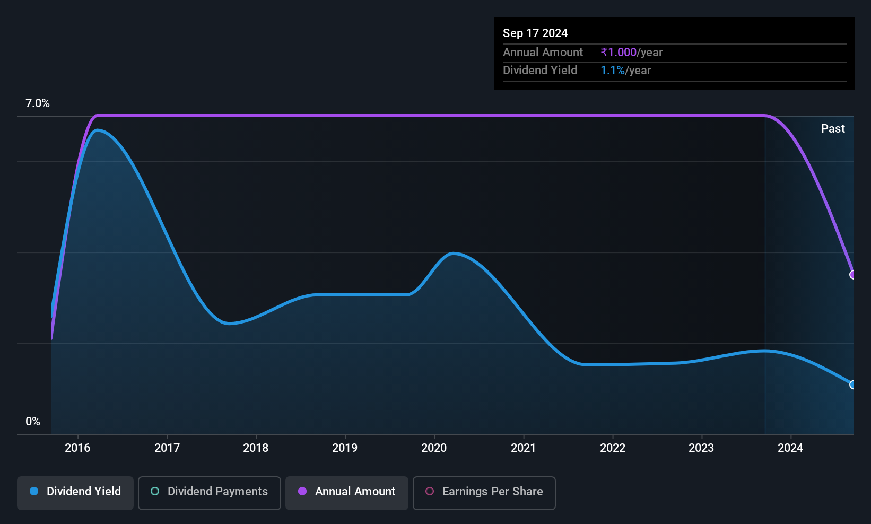This screenshot has height=524, width=871.
Task: Click the 7.0% y-axis label
Action: tap(38, 103)
